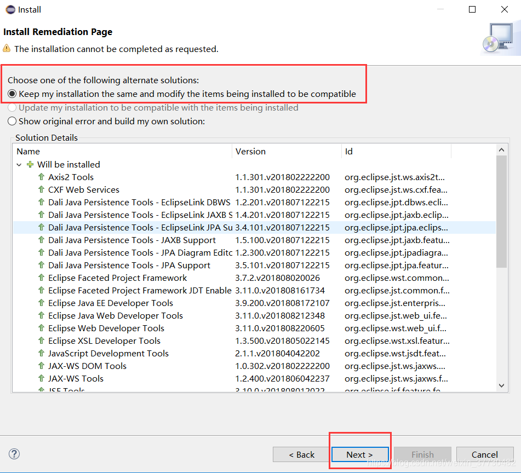Click the disabled Finish button
Image resolution: width=521 pixels, height=473 pixels.
tap(422, 454)
